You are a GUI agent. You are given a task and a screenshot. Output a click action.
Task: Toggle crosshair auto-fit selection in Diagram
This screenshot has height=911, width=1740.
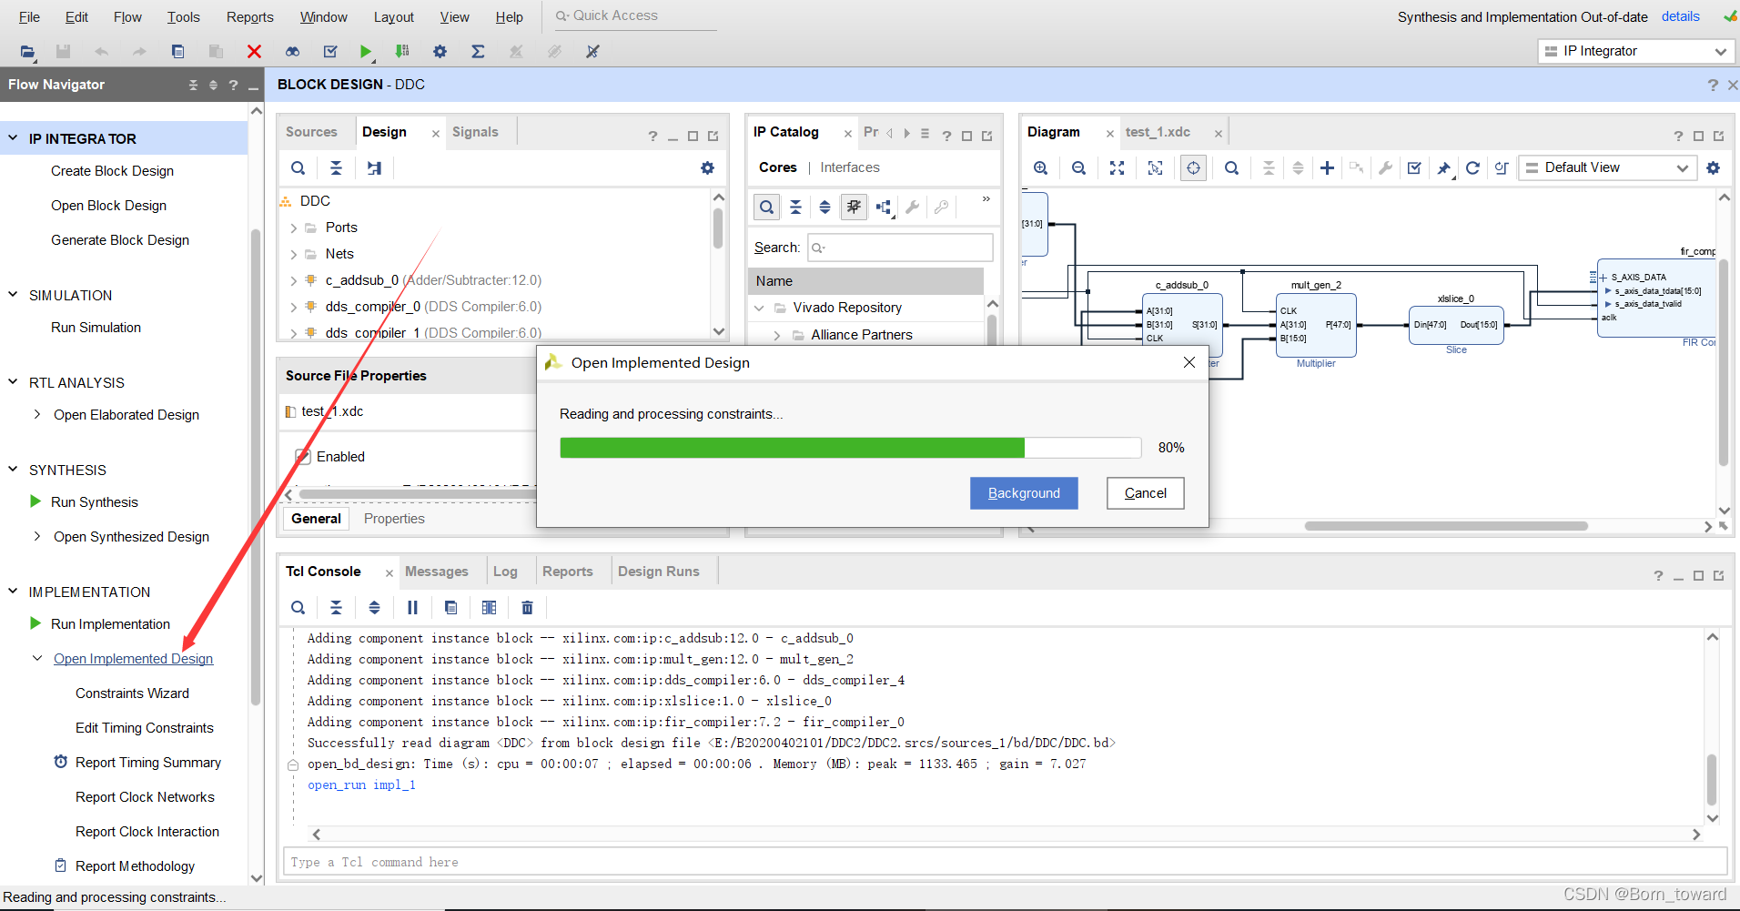(1193, 168)
